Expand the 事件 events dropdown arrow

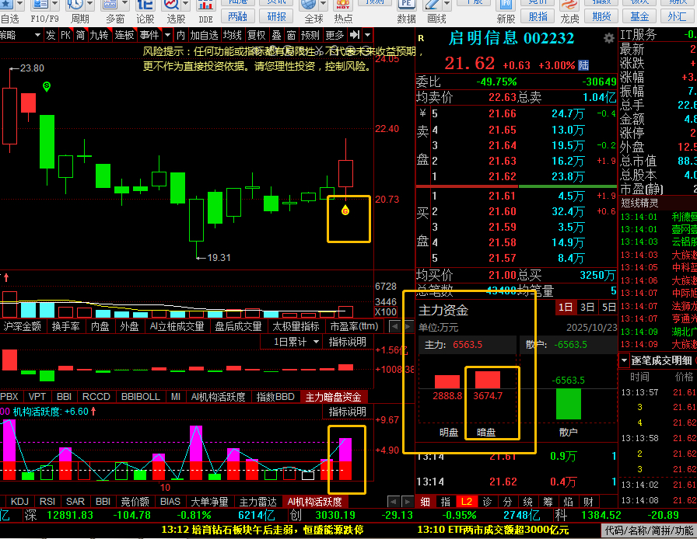pos(167,35)
